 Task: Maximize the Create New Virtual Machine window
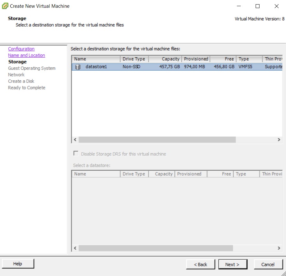258,6
